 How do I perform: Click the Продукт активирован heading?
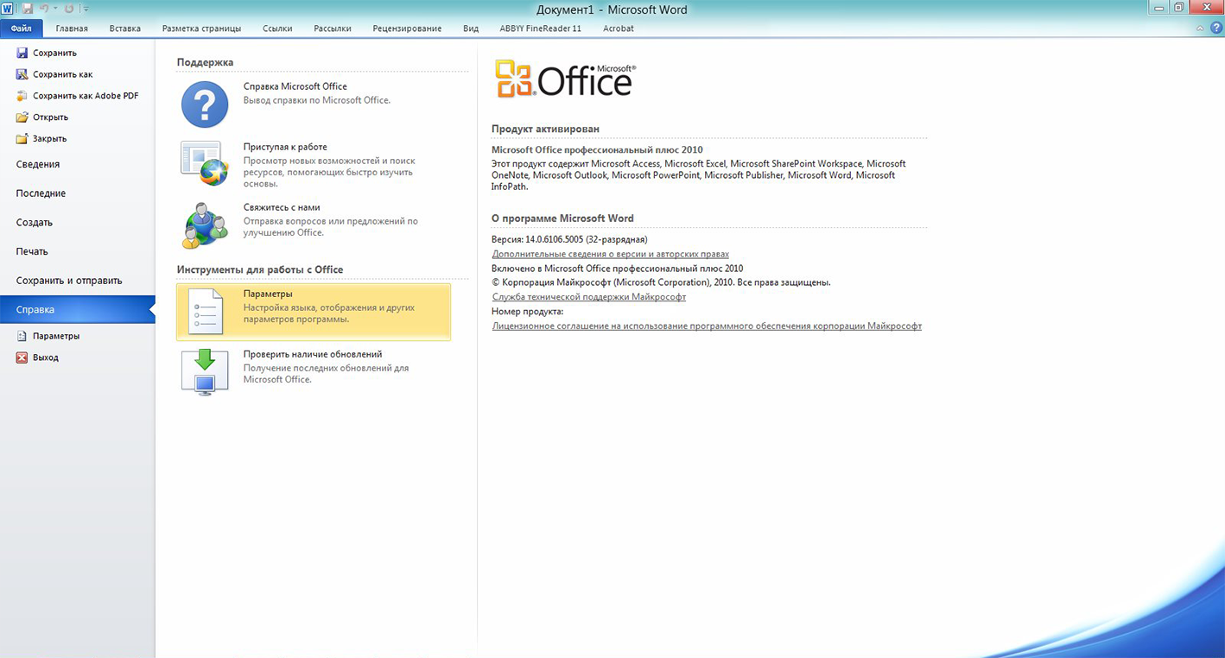coord(545,129)
